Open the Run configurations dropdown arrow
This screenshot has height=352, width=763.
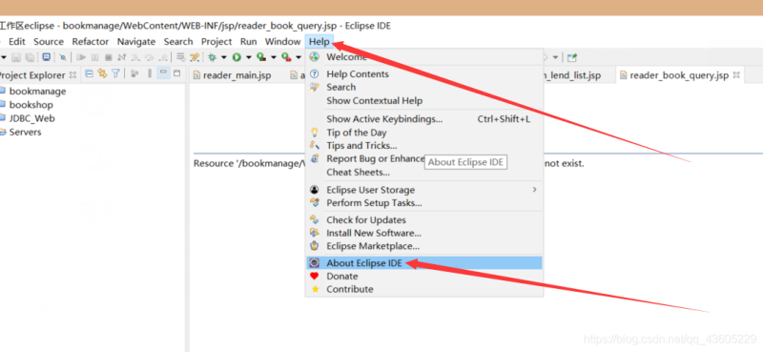[x=249, y=57]
